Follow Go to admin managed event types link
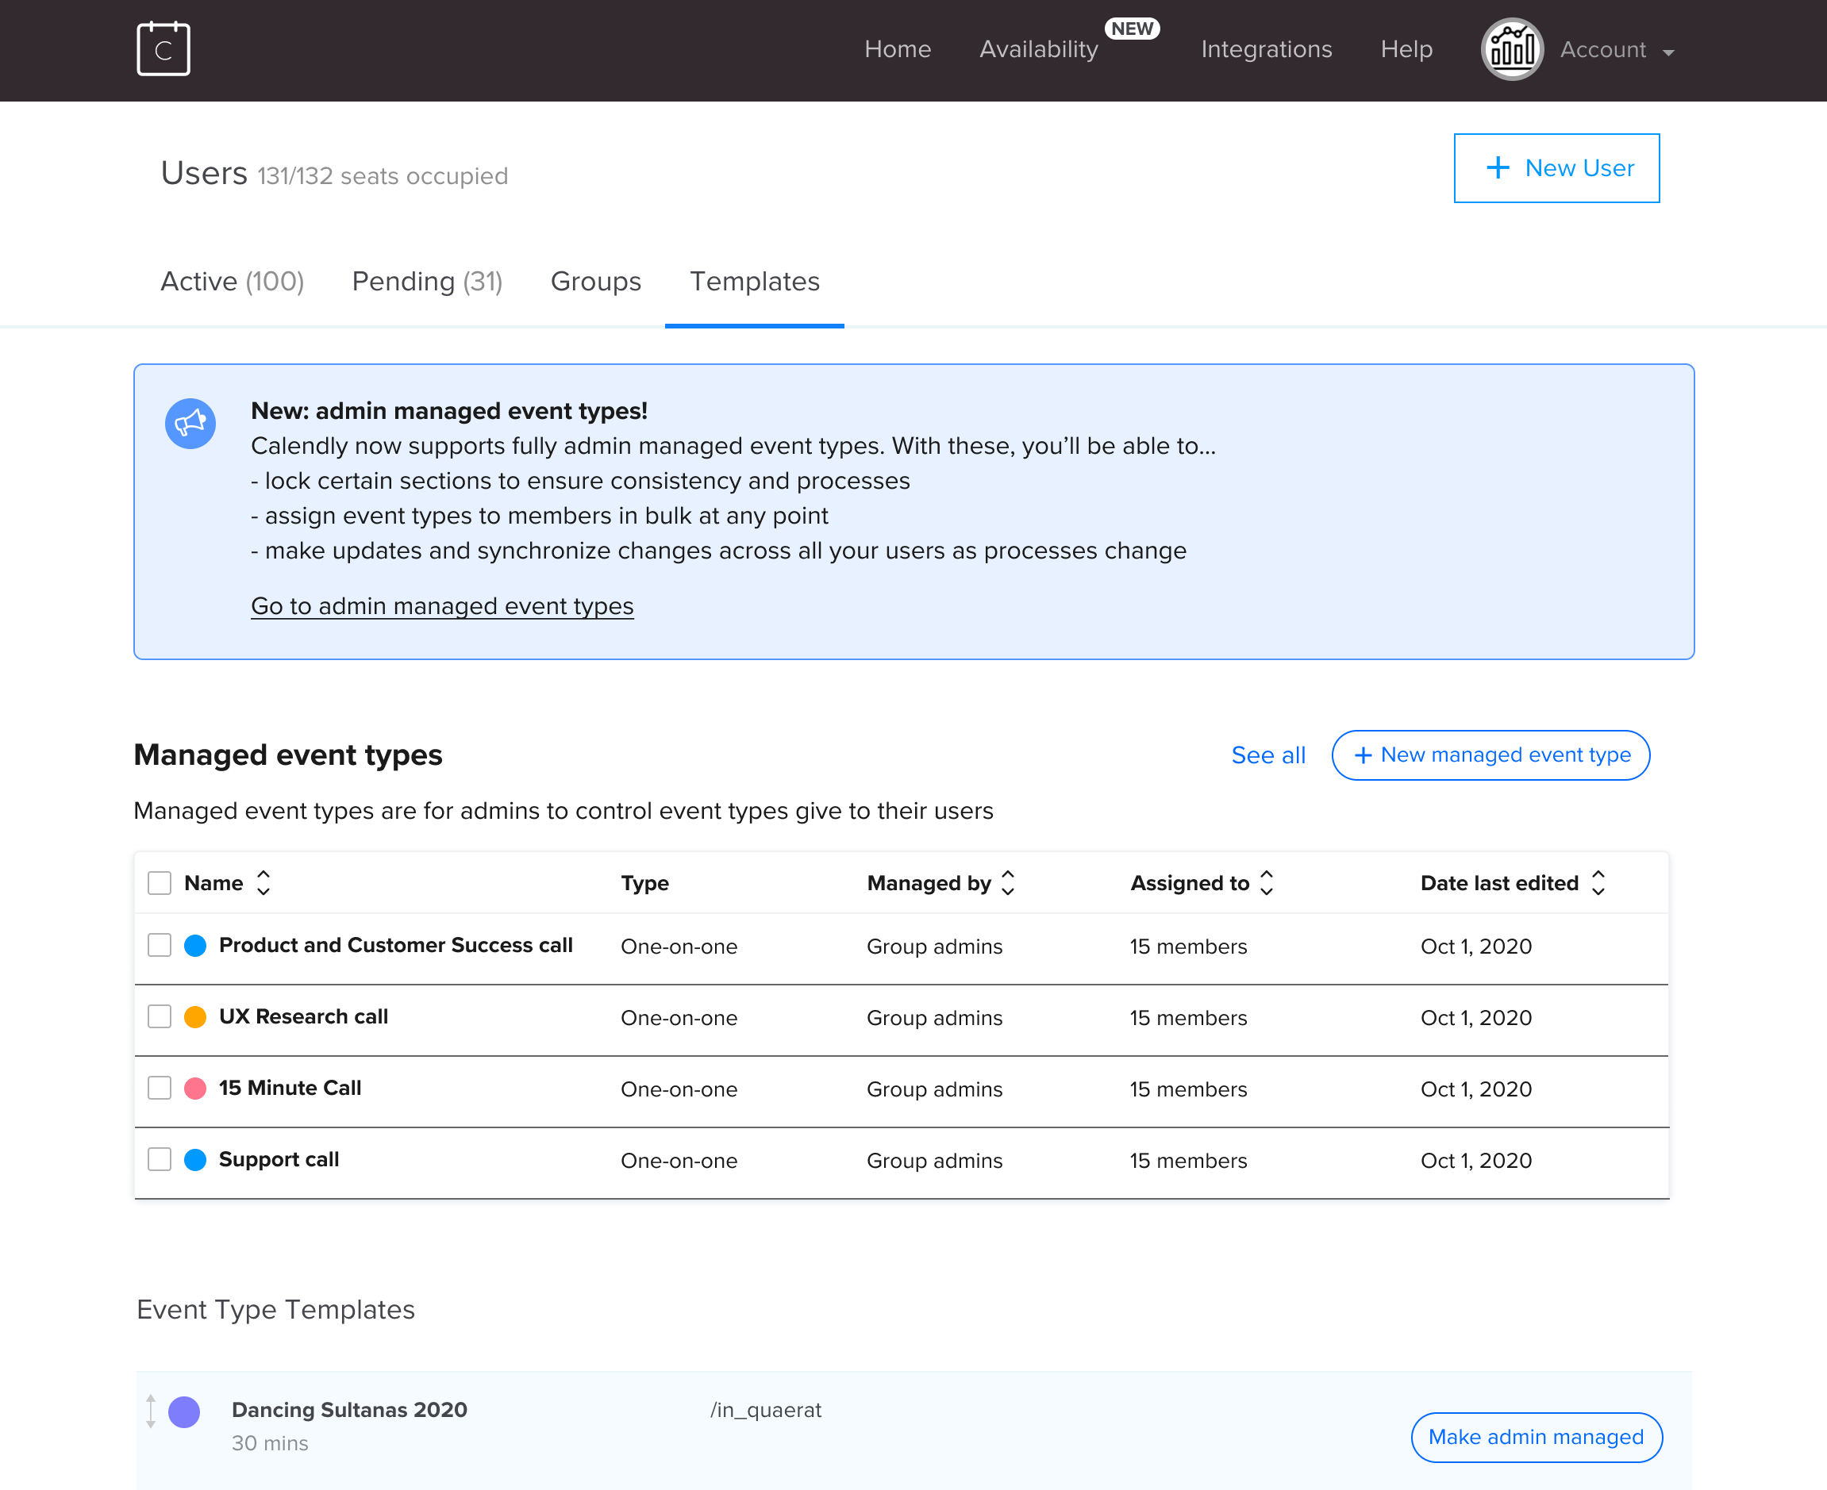 pos(442,606)
